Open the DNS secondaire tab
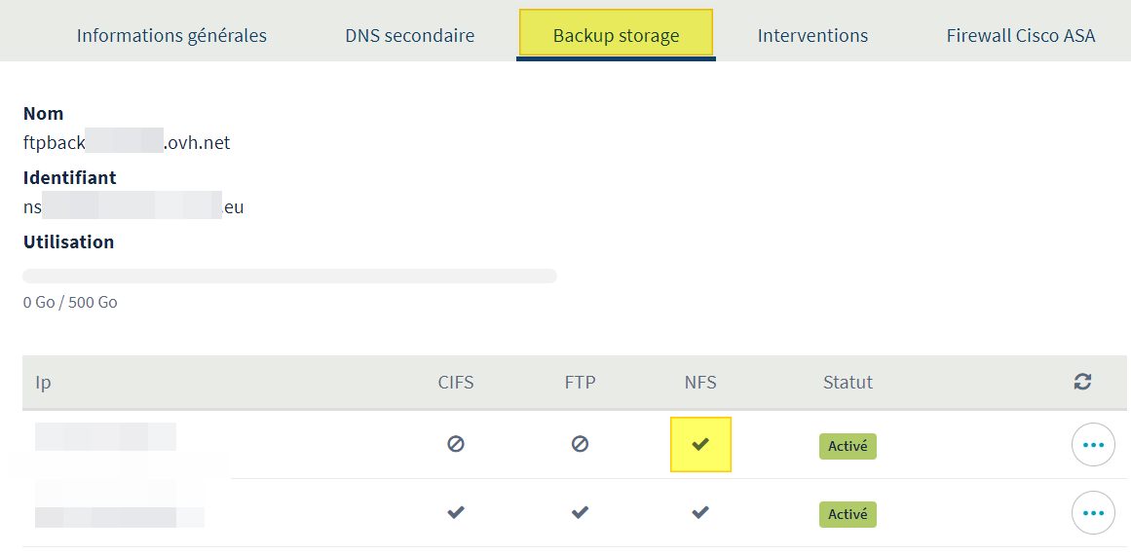Screen dimensions: 1131x555 (409, 36)
